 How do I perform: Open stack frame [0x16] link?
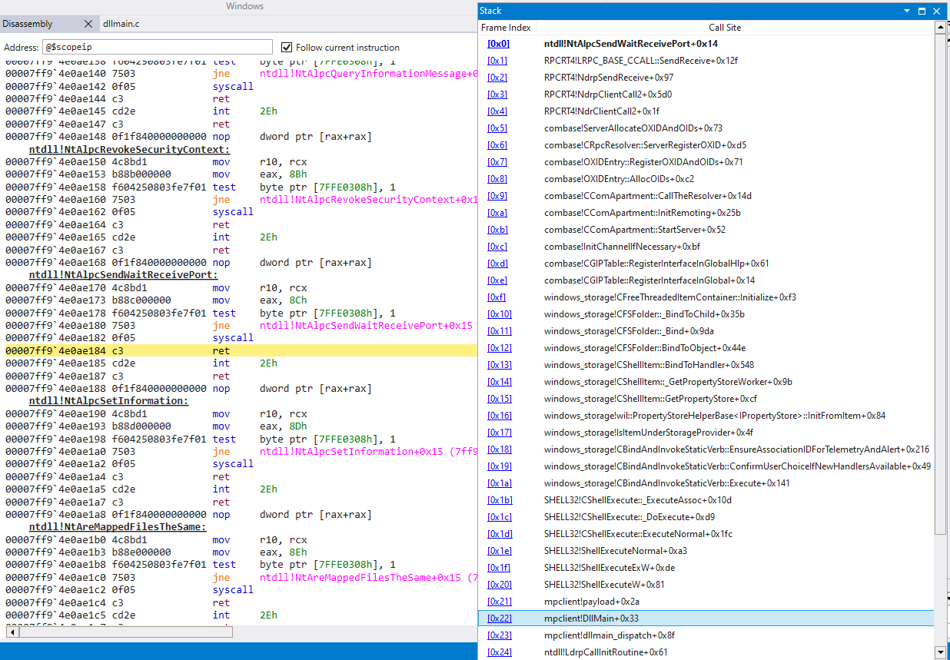tap(500, 416)
